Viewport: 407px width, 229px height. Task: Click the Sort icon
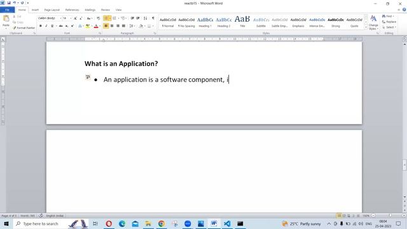[146, 18]
